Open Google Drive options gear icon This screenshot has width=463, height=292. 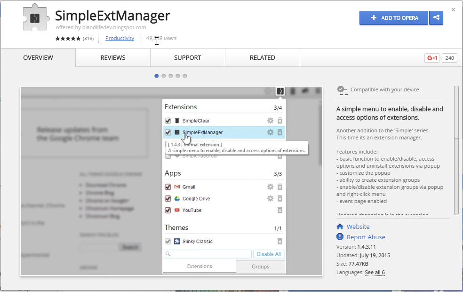pyautogui.click(x=270, y=199)
